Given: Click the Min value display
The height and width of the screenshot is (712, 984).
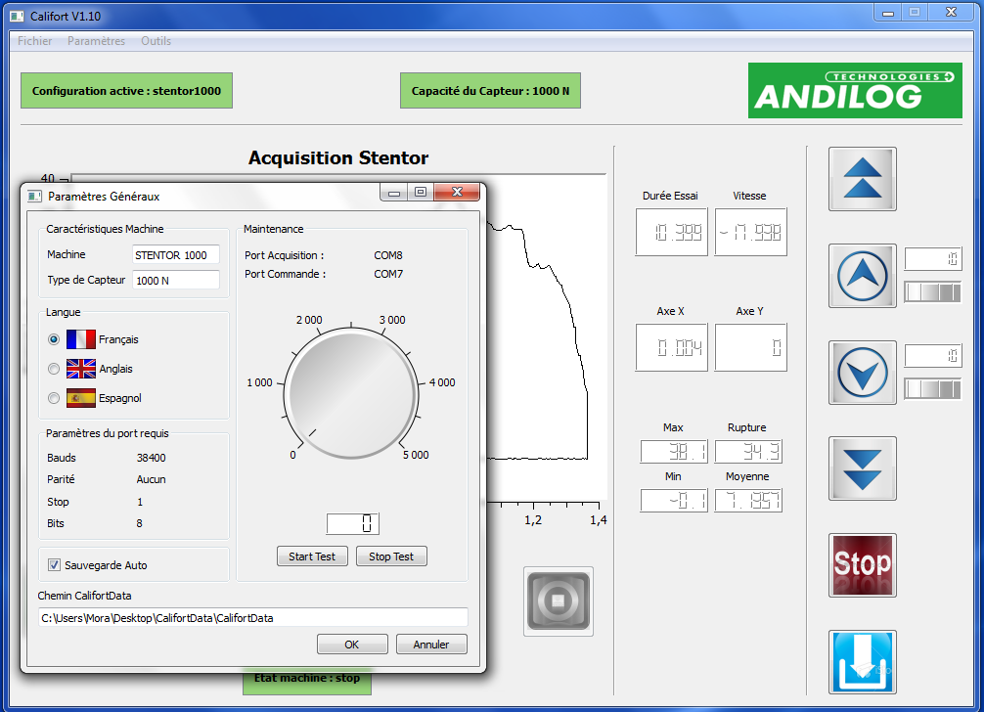Looking at the screenshot, I should (674, 500).
